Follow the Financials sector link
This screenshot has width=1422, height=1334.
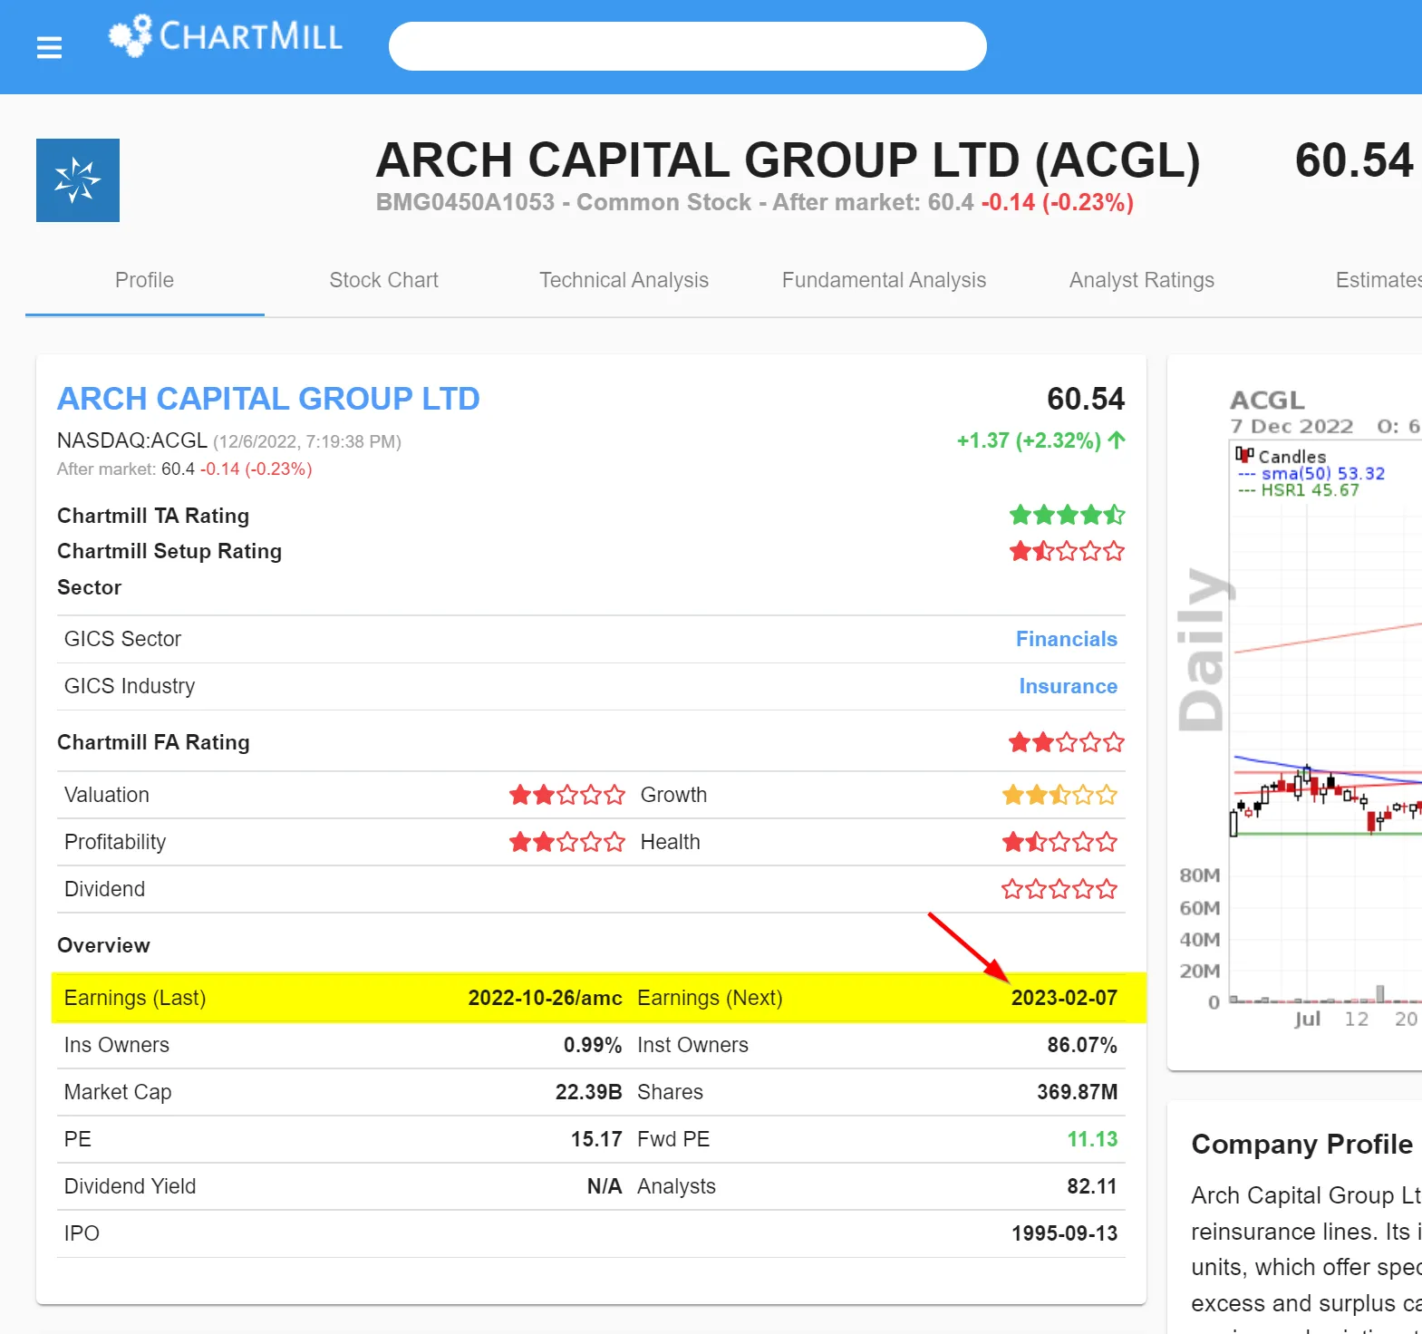point(1066,639)
